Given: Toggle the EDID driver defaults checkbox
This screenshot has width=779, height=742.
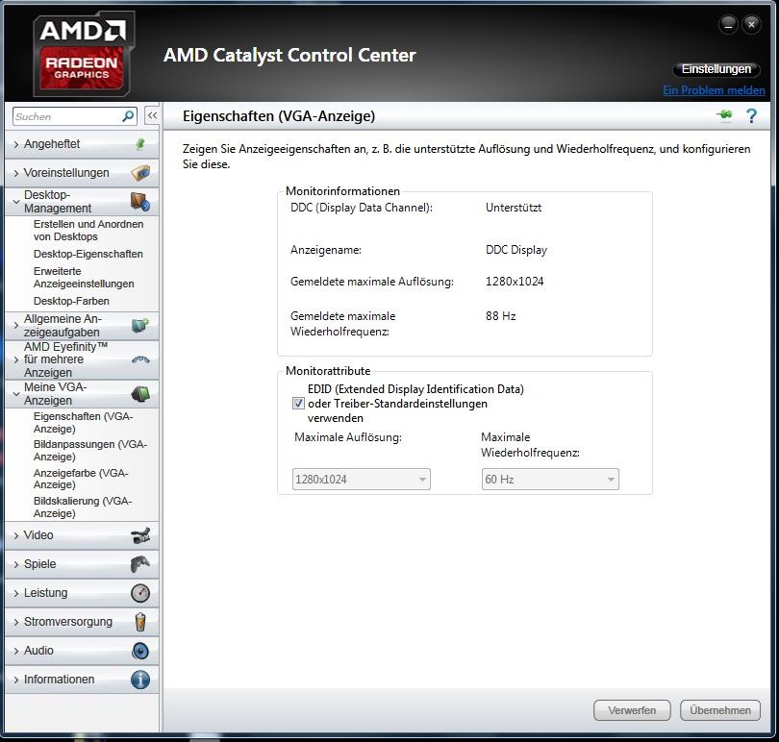Looking at the screenshot, I should point(298,404).
